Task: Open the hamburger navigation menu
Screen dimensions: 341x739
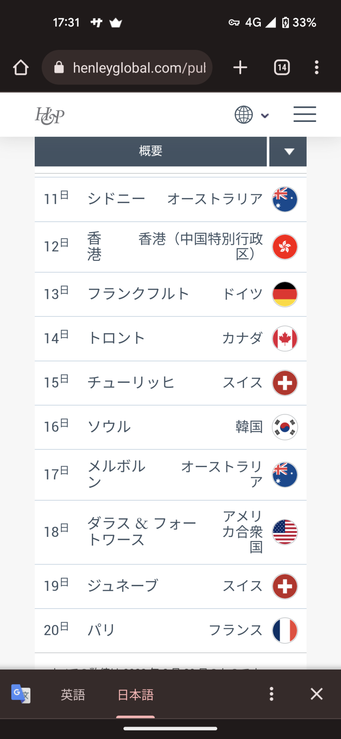Action: click(x=304, y=114)
